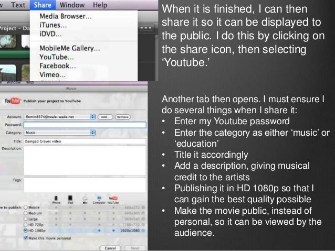
Task: Click the info icon next to 640x360
Action: pos(143,213)
